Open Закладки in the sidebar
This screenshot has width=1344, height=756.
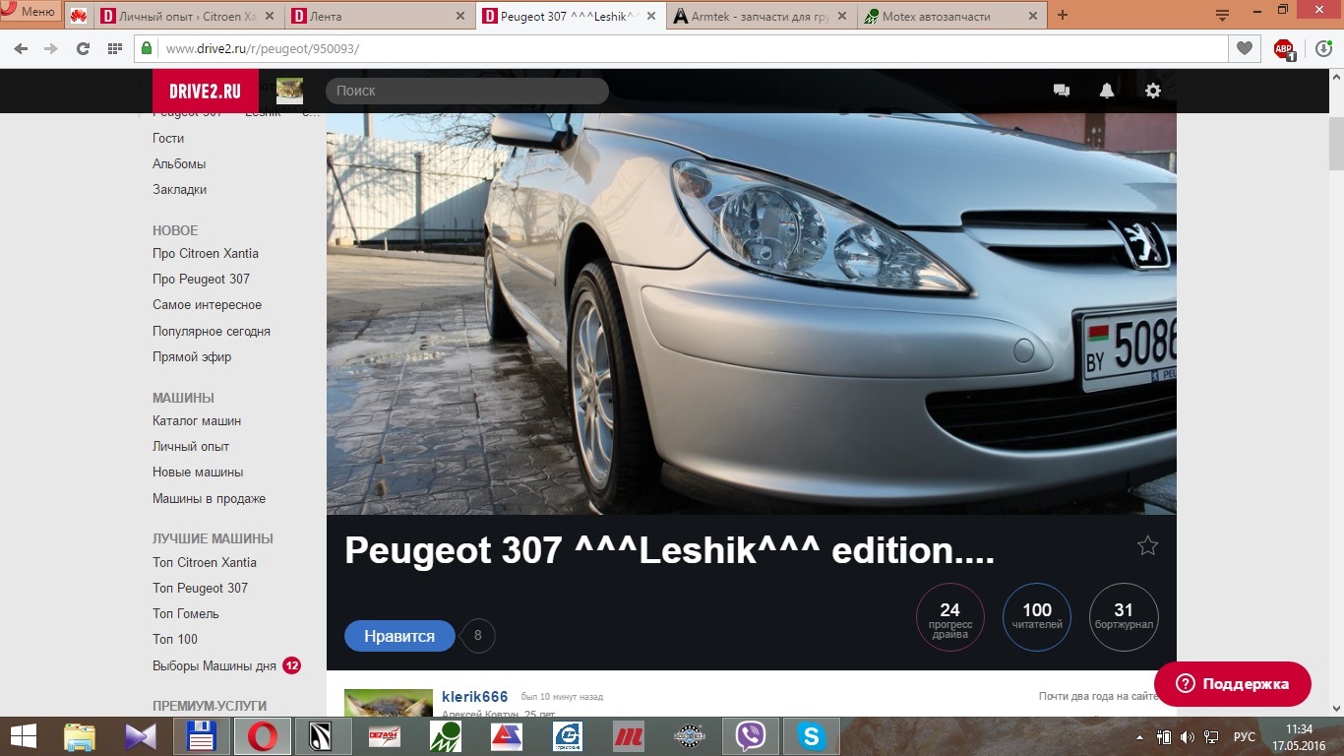[x=179, y=189]
